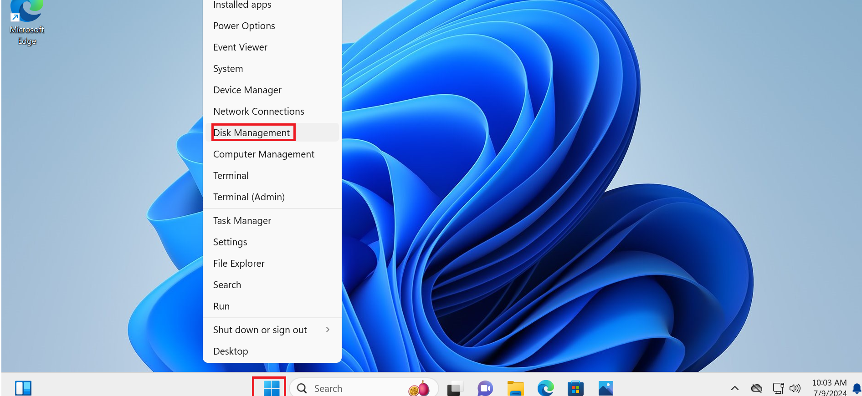This screenshot has height=396, width=862.
Task: Choose Desktop at the menu bottom
Action: tap(272, 351)
